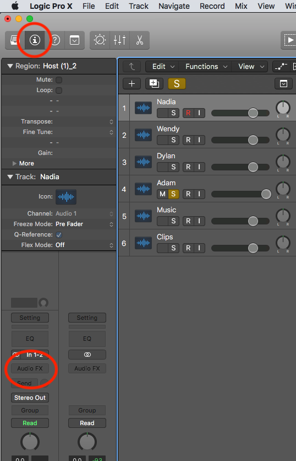
Task: Toggle automation view curve button
Action: tap(281, 67)
